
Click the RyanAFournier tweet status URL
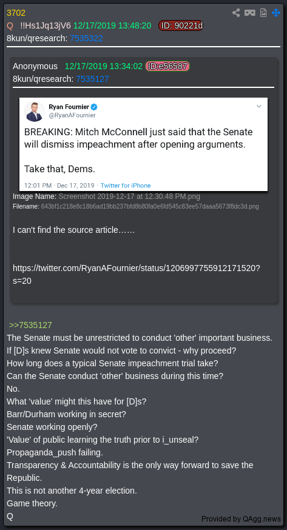click(137, 275)
